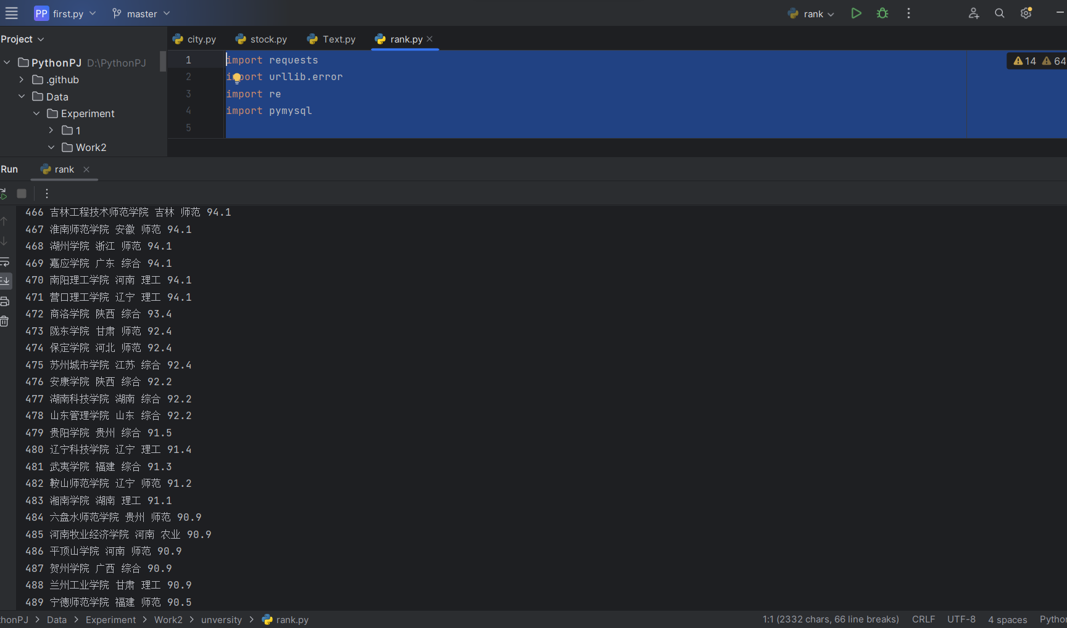
Task: Collapse the Work2 folder
Action: tap(51, 147)
